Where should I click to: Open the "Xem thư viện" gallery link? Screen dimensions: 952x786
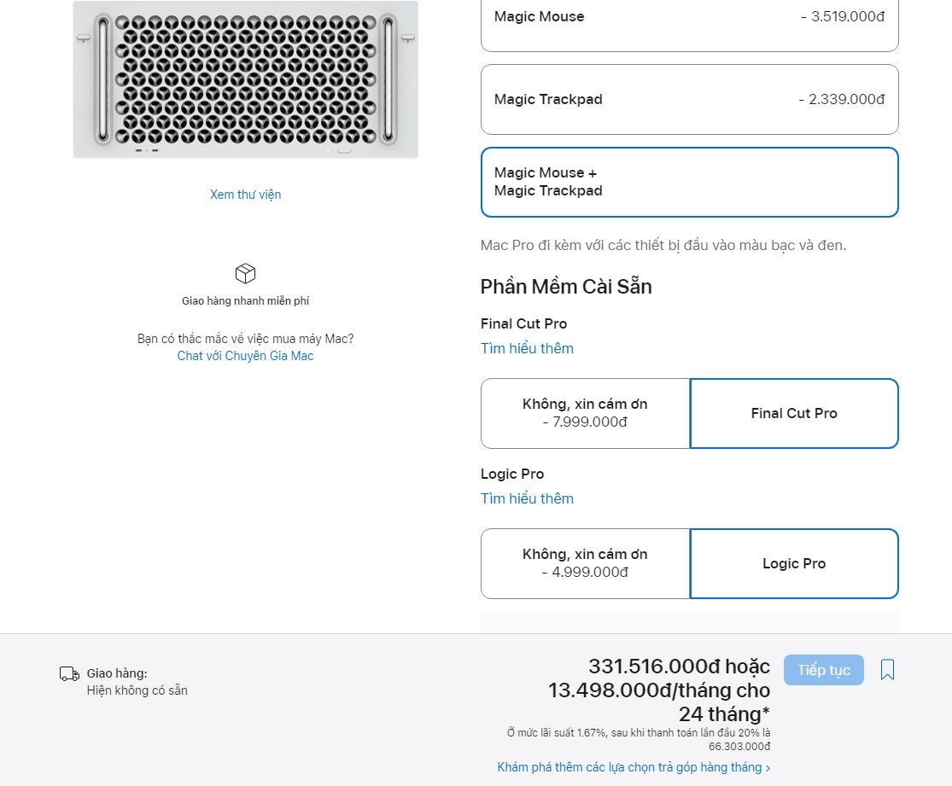(245, 194)
